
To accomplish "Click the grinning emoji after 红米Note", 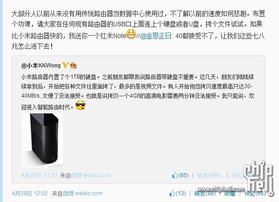I will [x=131, y=34].
